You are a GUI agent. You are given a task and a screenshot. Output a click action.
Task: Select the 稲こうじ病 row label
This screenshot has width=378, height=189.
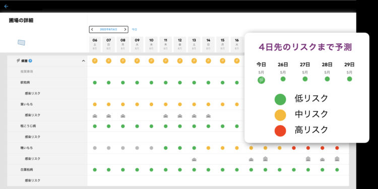pyautogui.click(x=28, y=126)
